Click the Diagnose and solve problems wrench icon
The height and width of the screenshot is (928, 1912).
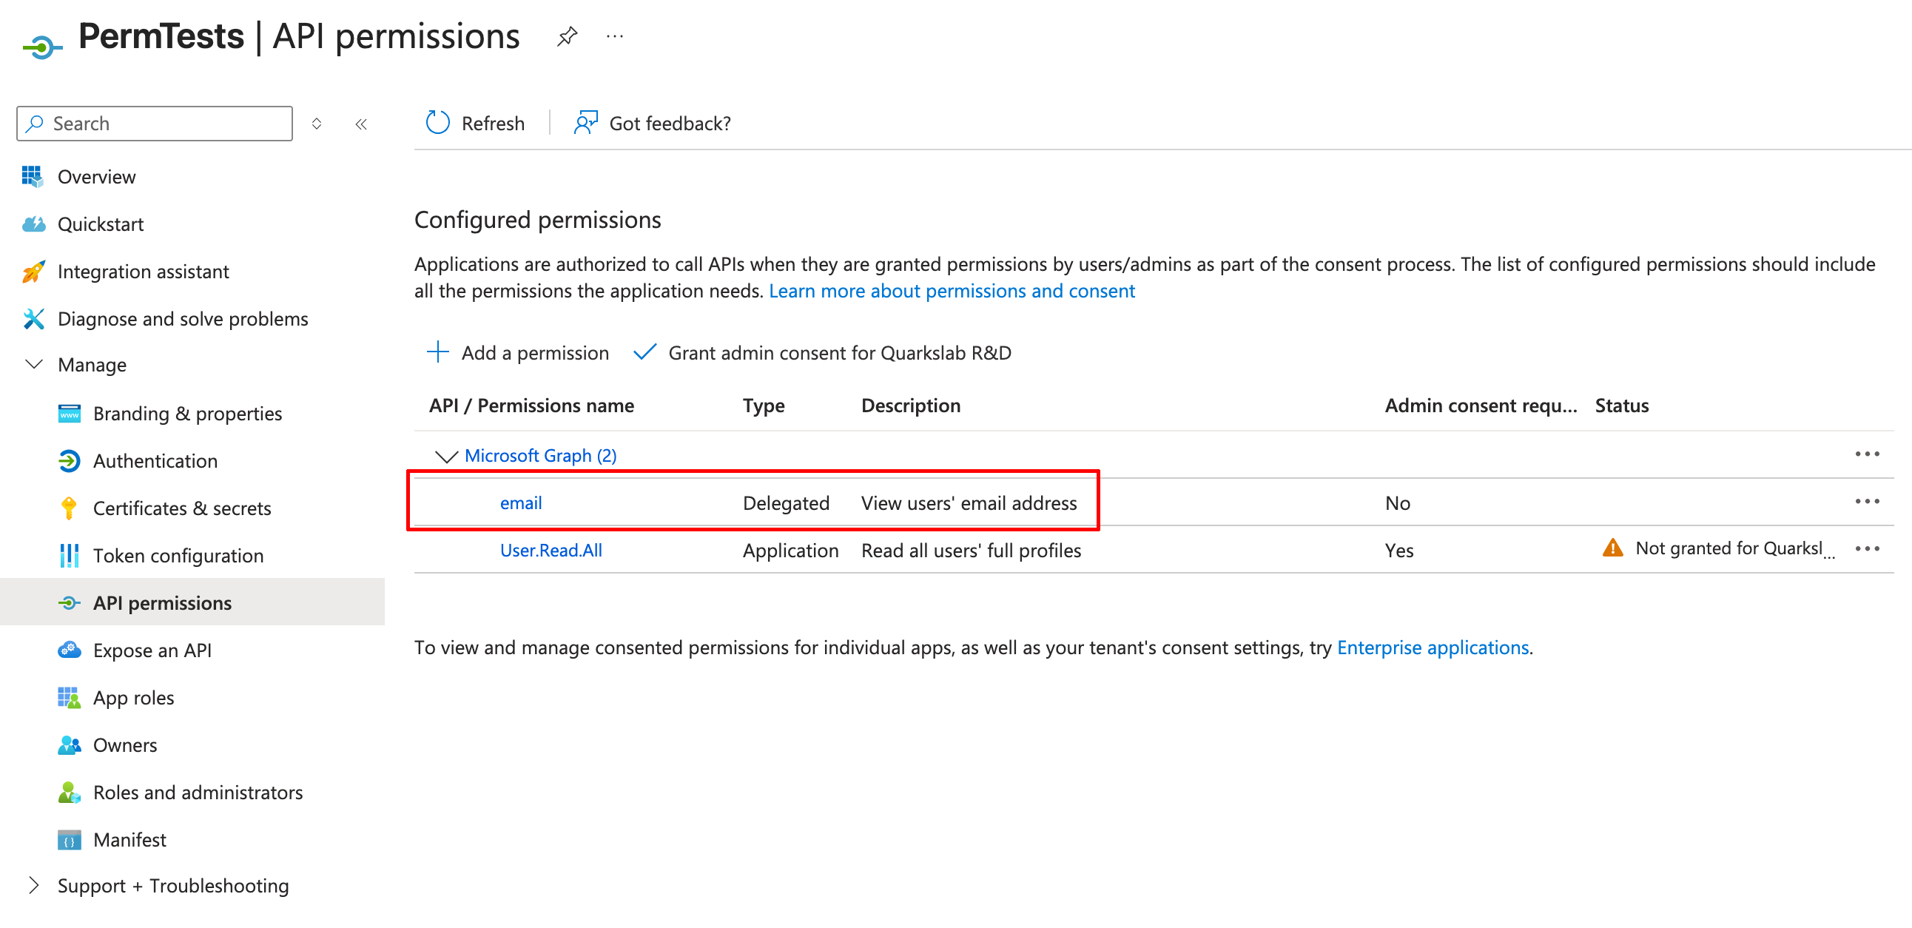(33, 318)
